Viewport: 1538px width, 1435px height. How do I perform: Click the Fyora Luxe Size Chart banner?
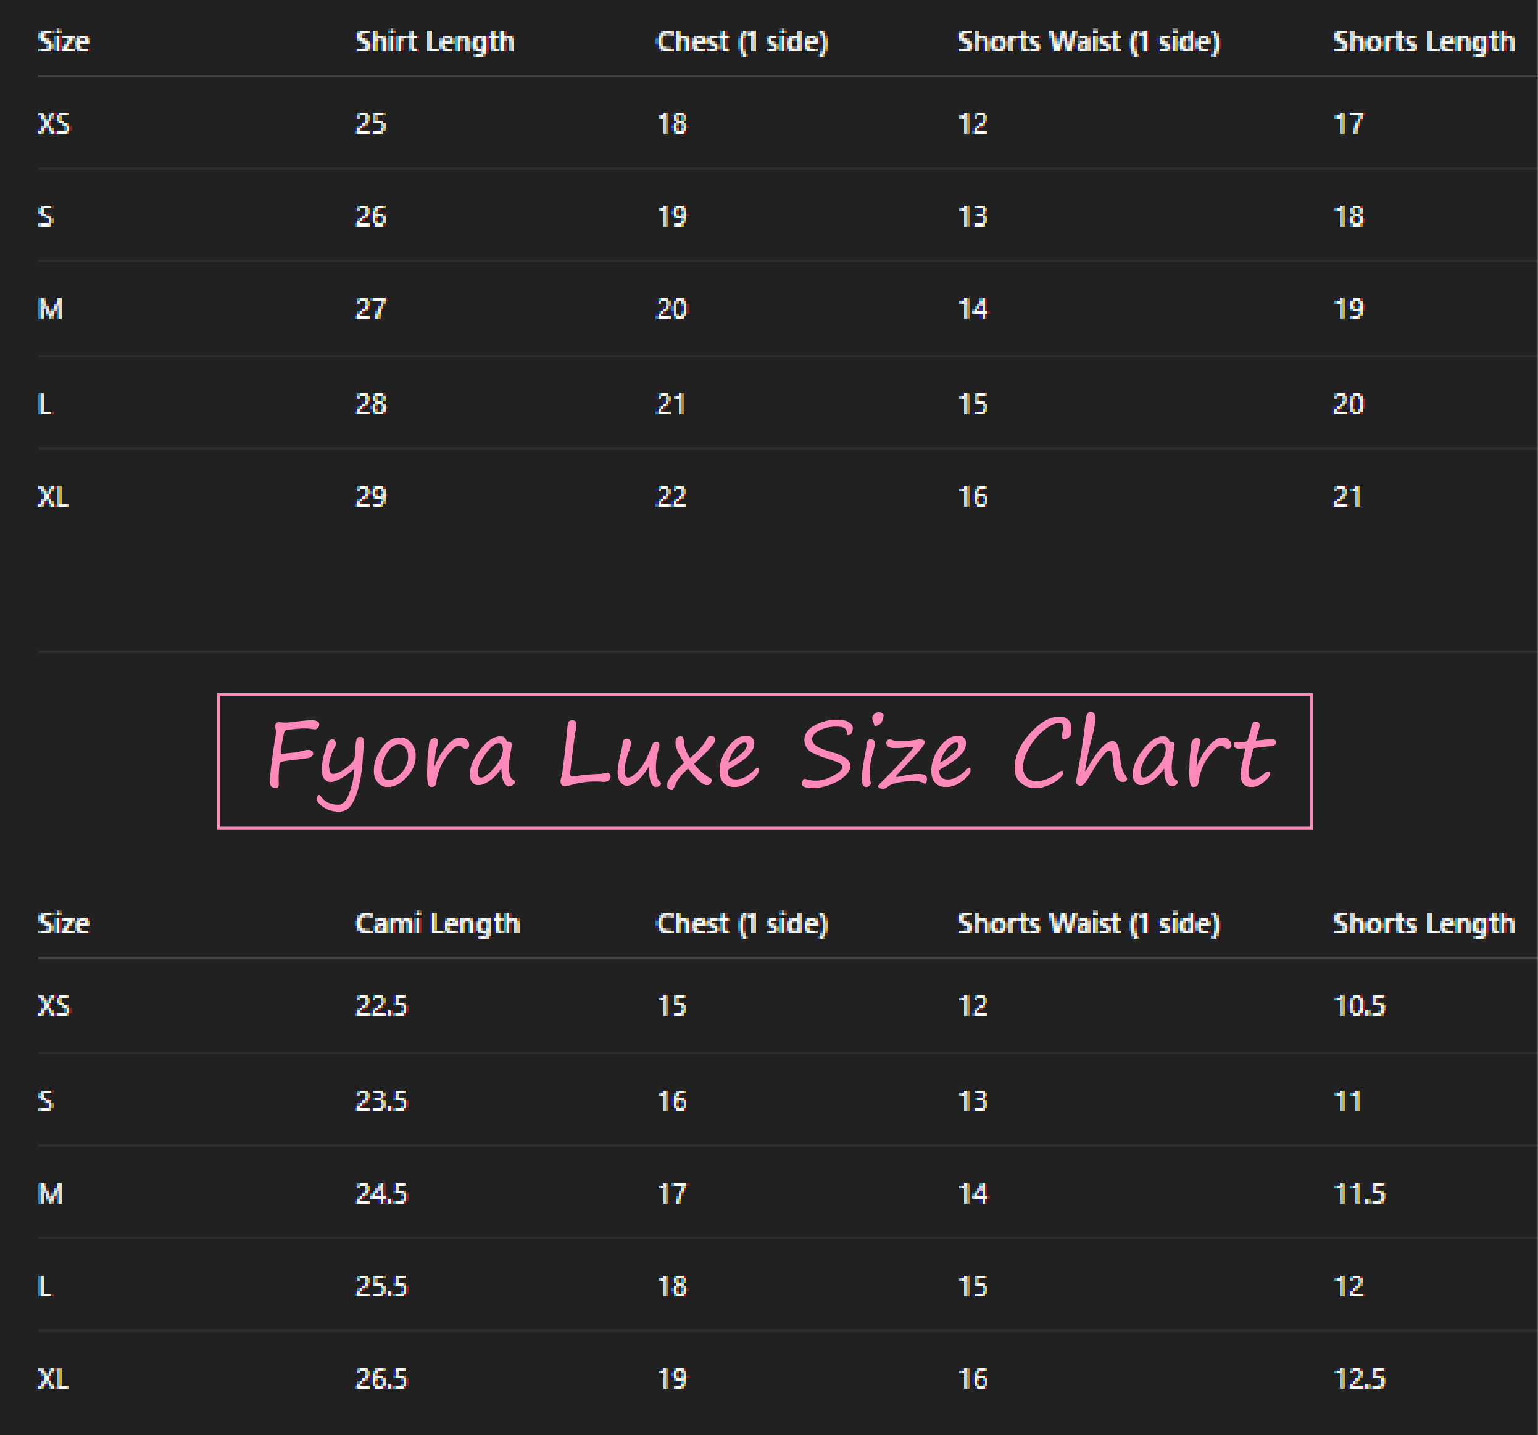764,760
